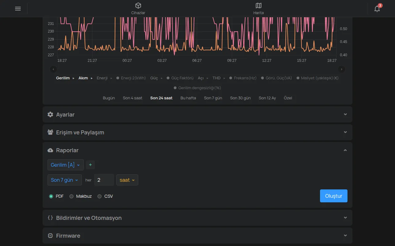Open the saat unit dropdown
The height and width of the screenshot is (246, 395).
click(127, 180)
